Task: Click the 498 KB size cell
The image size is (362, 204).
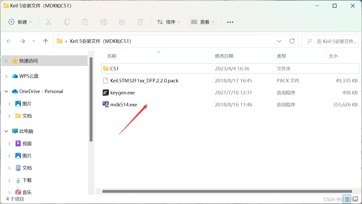Action: (x=350, y=93)
